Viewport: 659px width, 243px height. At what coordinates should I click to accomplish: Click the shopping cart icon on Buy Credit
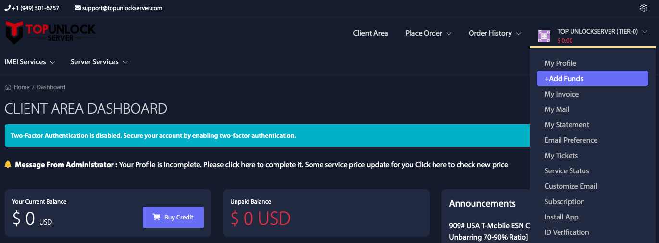pos(156,217)
